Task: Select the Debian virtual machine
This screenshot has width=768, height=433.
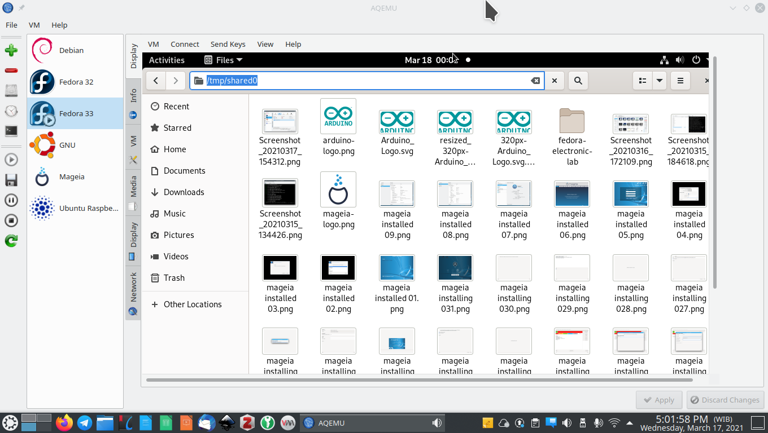Action: [x=75, y=50]
